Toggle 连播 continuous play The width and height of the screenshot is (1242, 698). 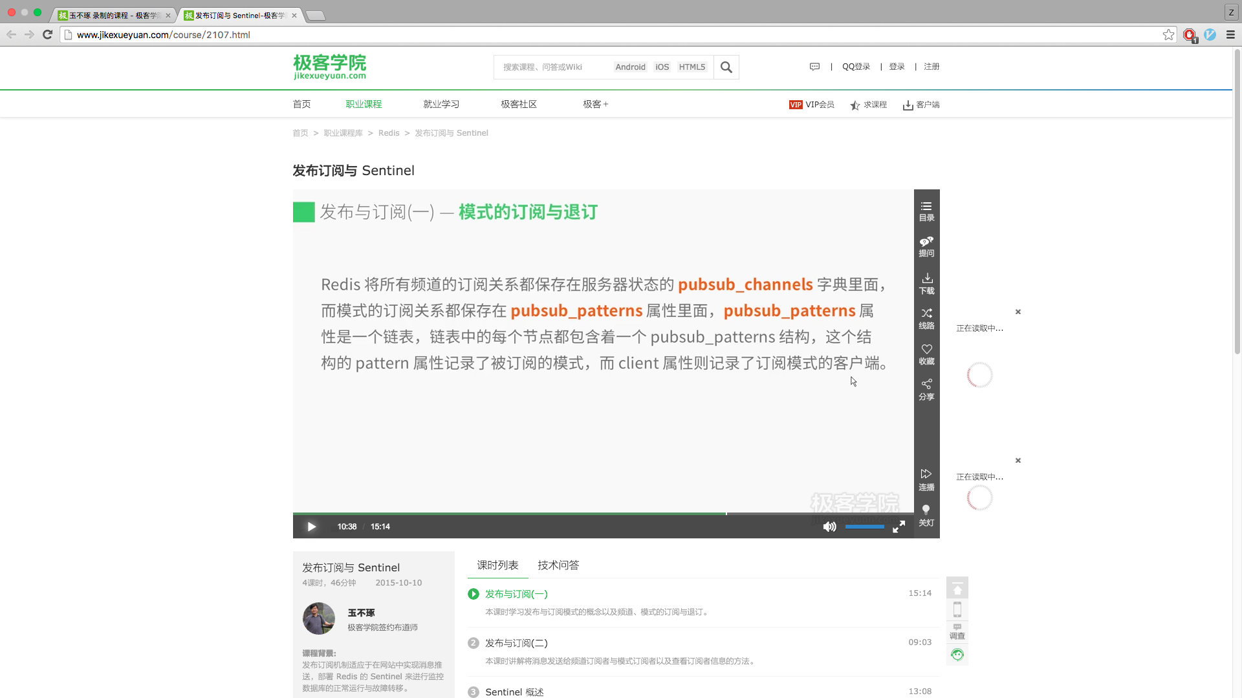(x=926, y=480)
